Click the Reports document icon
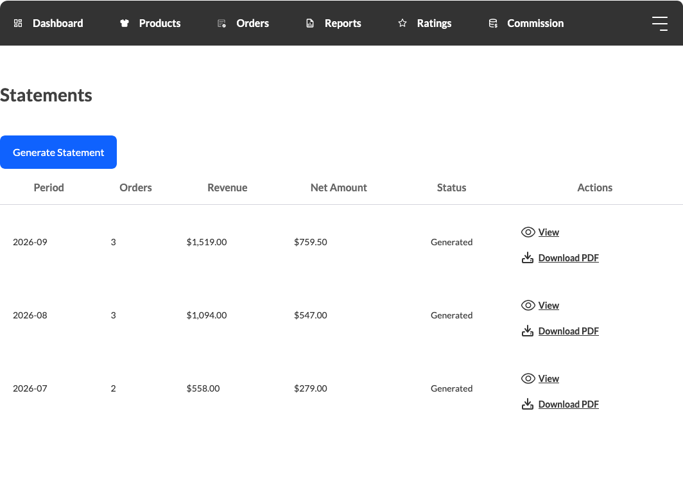This screenshot has height=477, width=683. pos(309,23)
